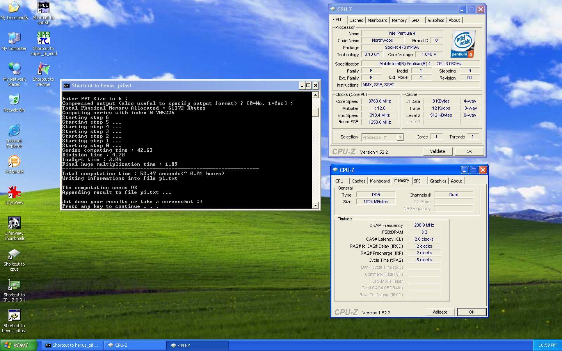Expand the Processor #1 selection dropdown
Viewport: 562px width, 351px height.
(400, 137)
